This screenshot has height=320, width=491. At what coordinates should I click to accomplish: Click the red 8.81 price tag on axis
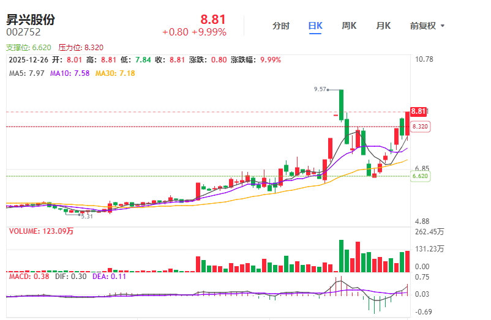pos(418,111)
